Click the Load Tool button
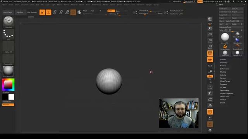Viewport: 248px width, 139px height. 225,8
